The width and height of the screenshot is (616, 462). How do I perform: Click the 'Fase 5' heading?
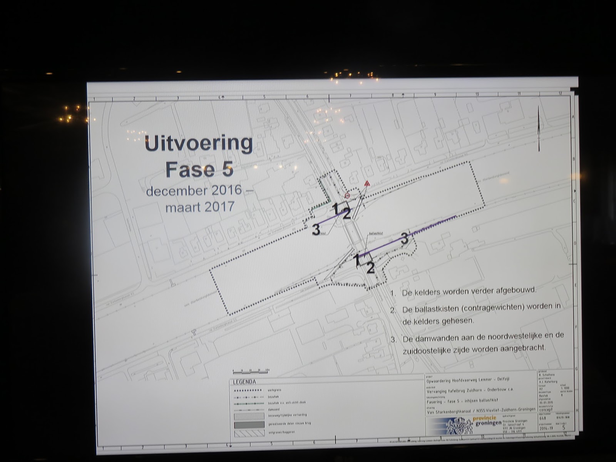pos(199,169)
